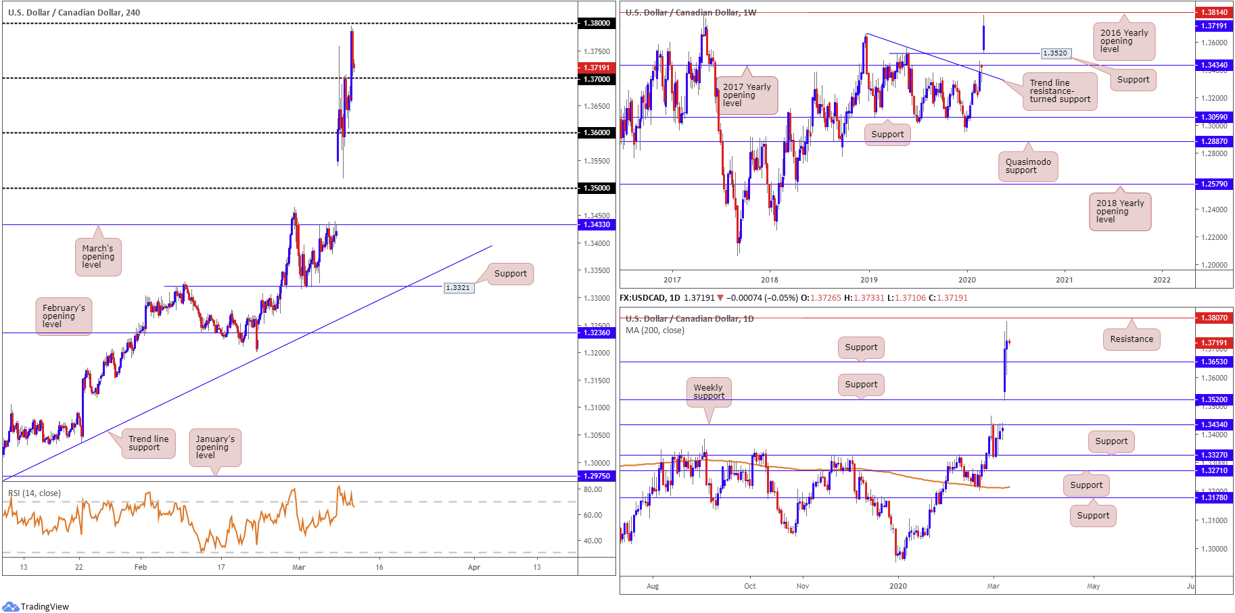The height and width of the screenshot is (613, 1235).
Task: Click the C:1.37191 close value
Action: click(x=948, y=298)
